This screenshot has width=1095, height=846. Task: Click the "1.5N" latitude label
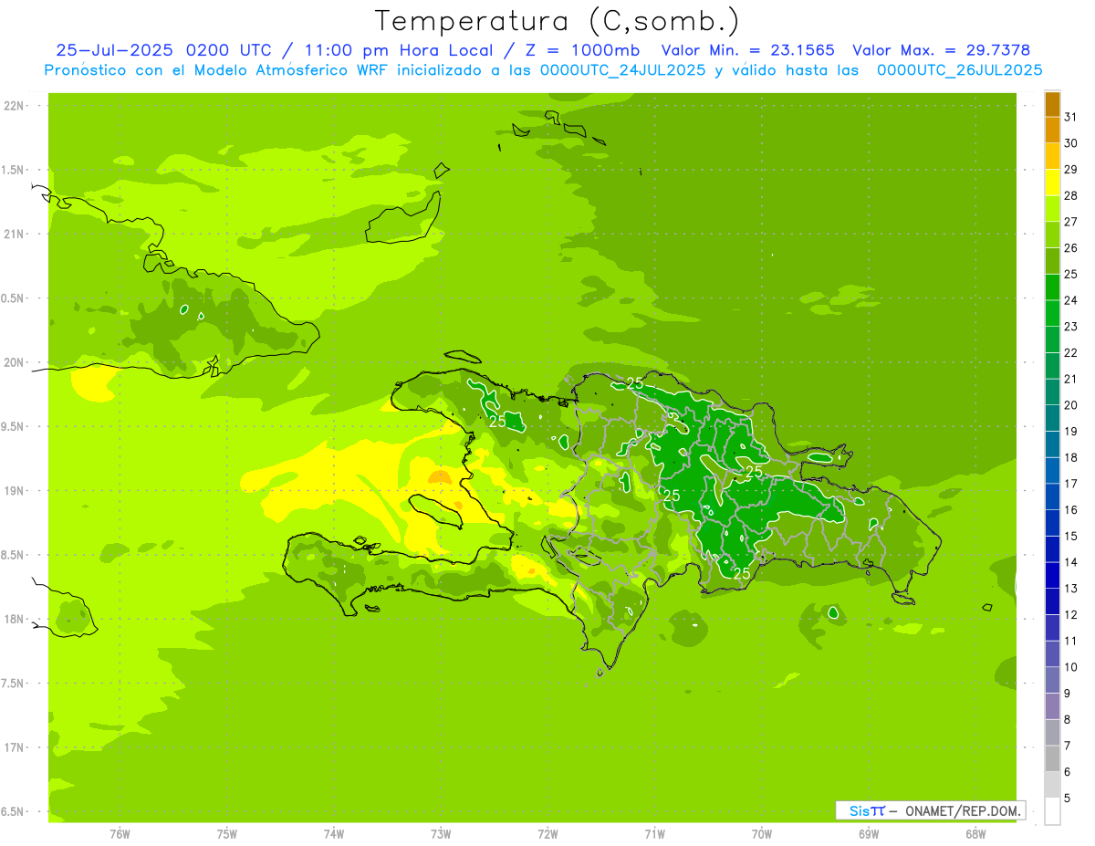pyautogui.click(x=14, y=170)
